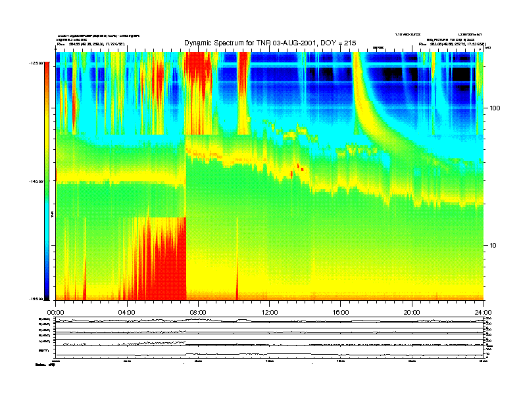Click the -125.00 color scale label
Screen dimensions: 521x402
point(36,62)
